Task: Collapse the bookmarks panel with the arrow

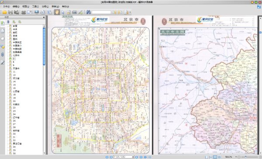Action: click(44, 17)
